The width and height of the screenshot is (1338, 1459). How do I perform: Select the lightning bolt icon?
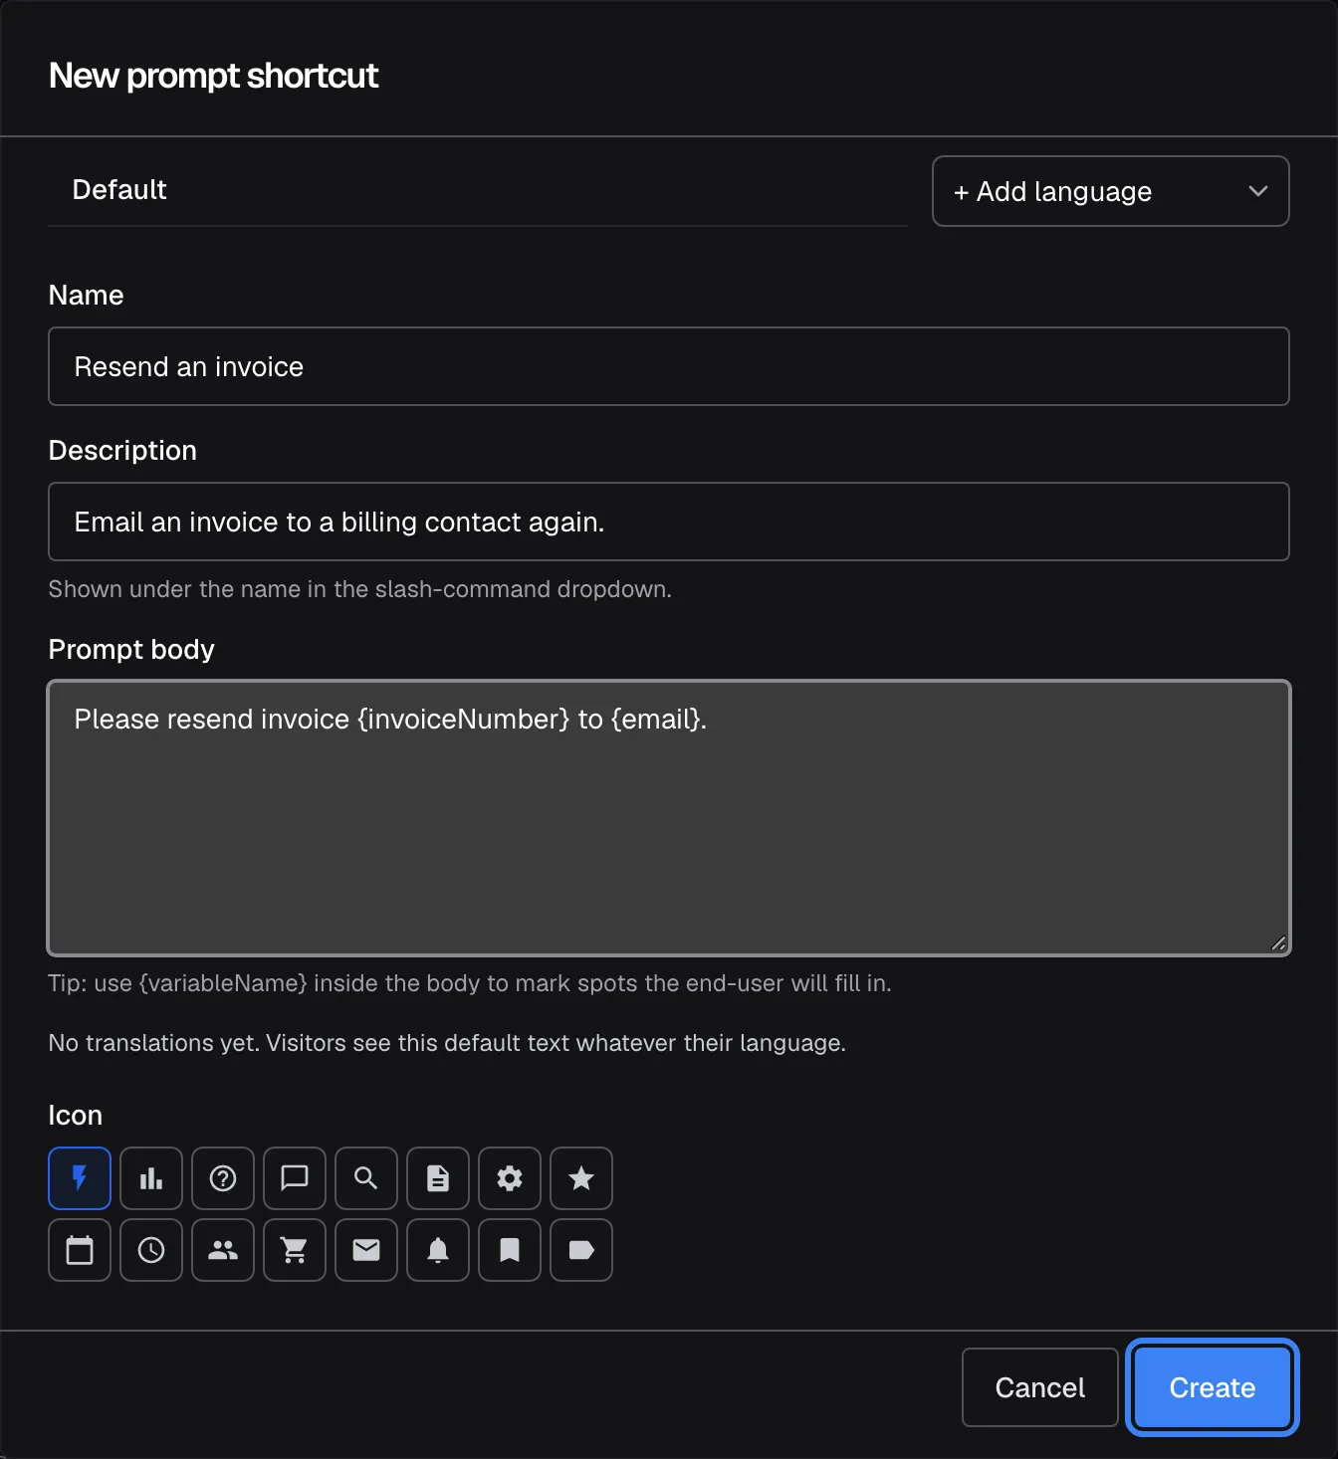tap(80, 1178)
